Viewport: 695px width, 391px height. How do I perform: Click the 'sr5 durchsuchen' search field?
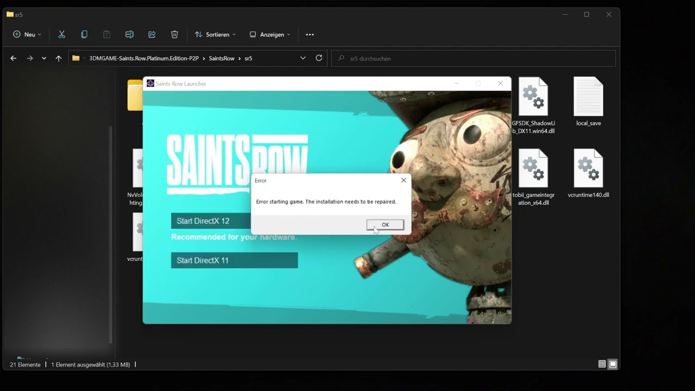click(x=474, y=58)
